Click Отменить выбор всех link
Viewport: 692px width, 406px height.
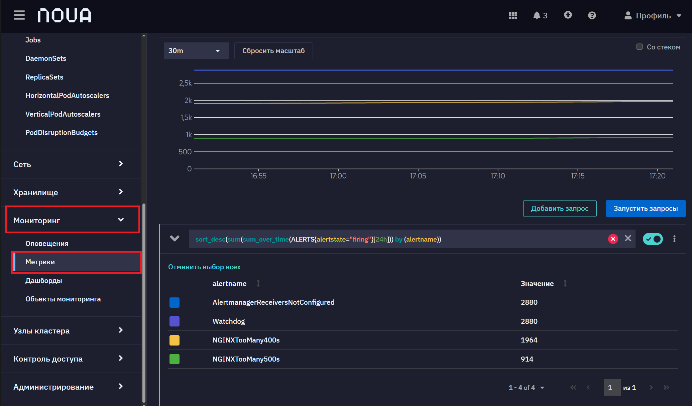click(x=204, y=267)
